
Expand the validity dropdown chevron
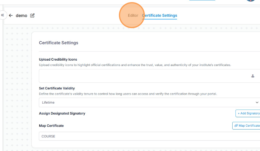[x=257, y=103]
